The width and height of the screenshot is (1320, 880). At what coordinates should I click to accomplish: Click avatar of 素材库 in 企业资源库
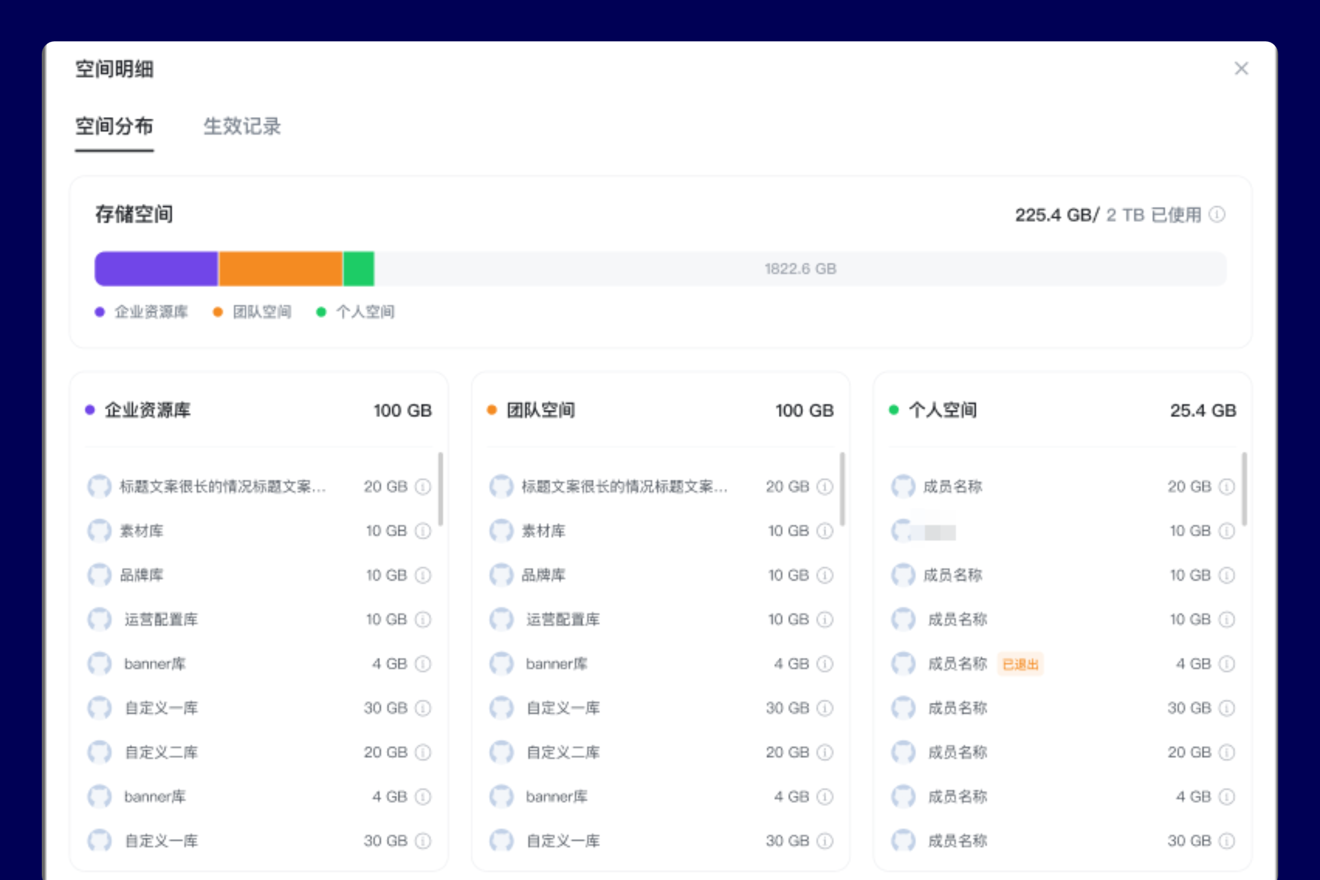click(x=99, y=531)
